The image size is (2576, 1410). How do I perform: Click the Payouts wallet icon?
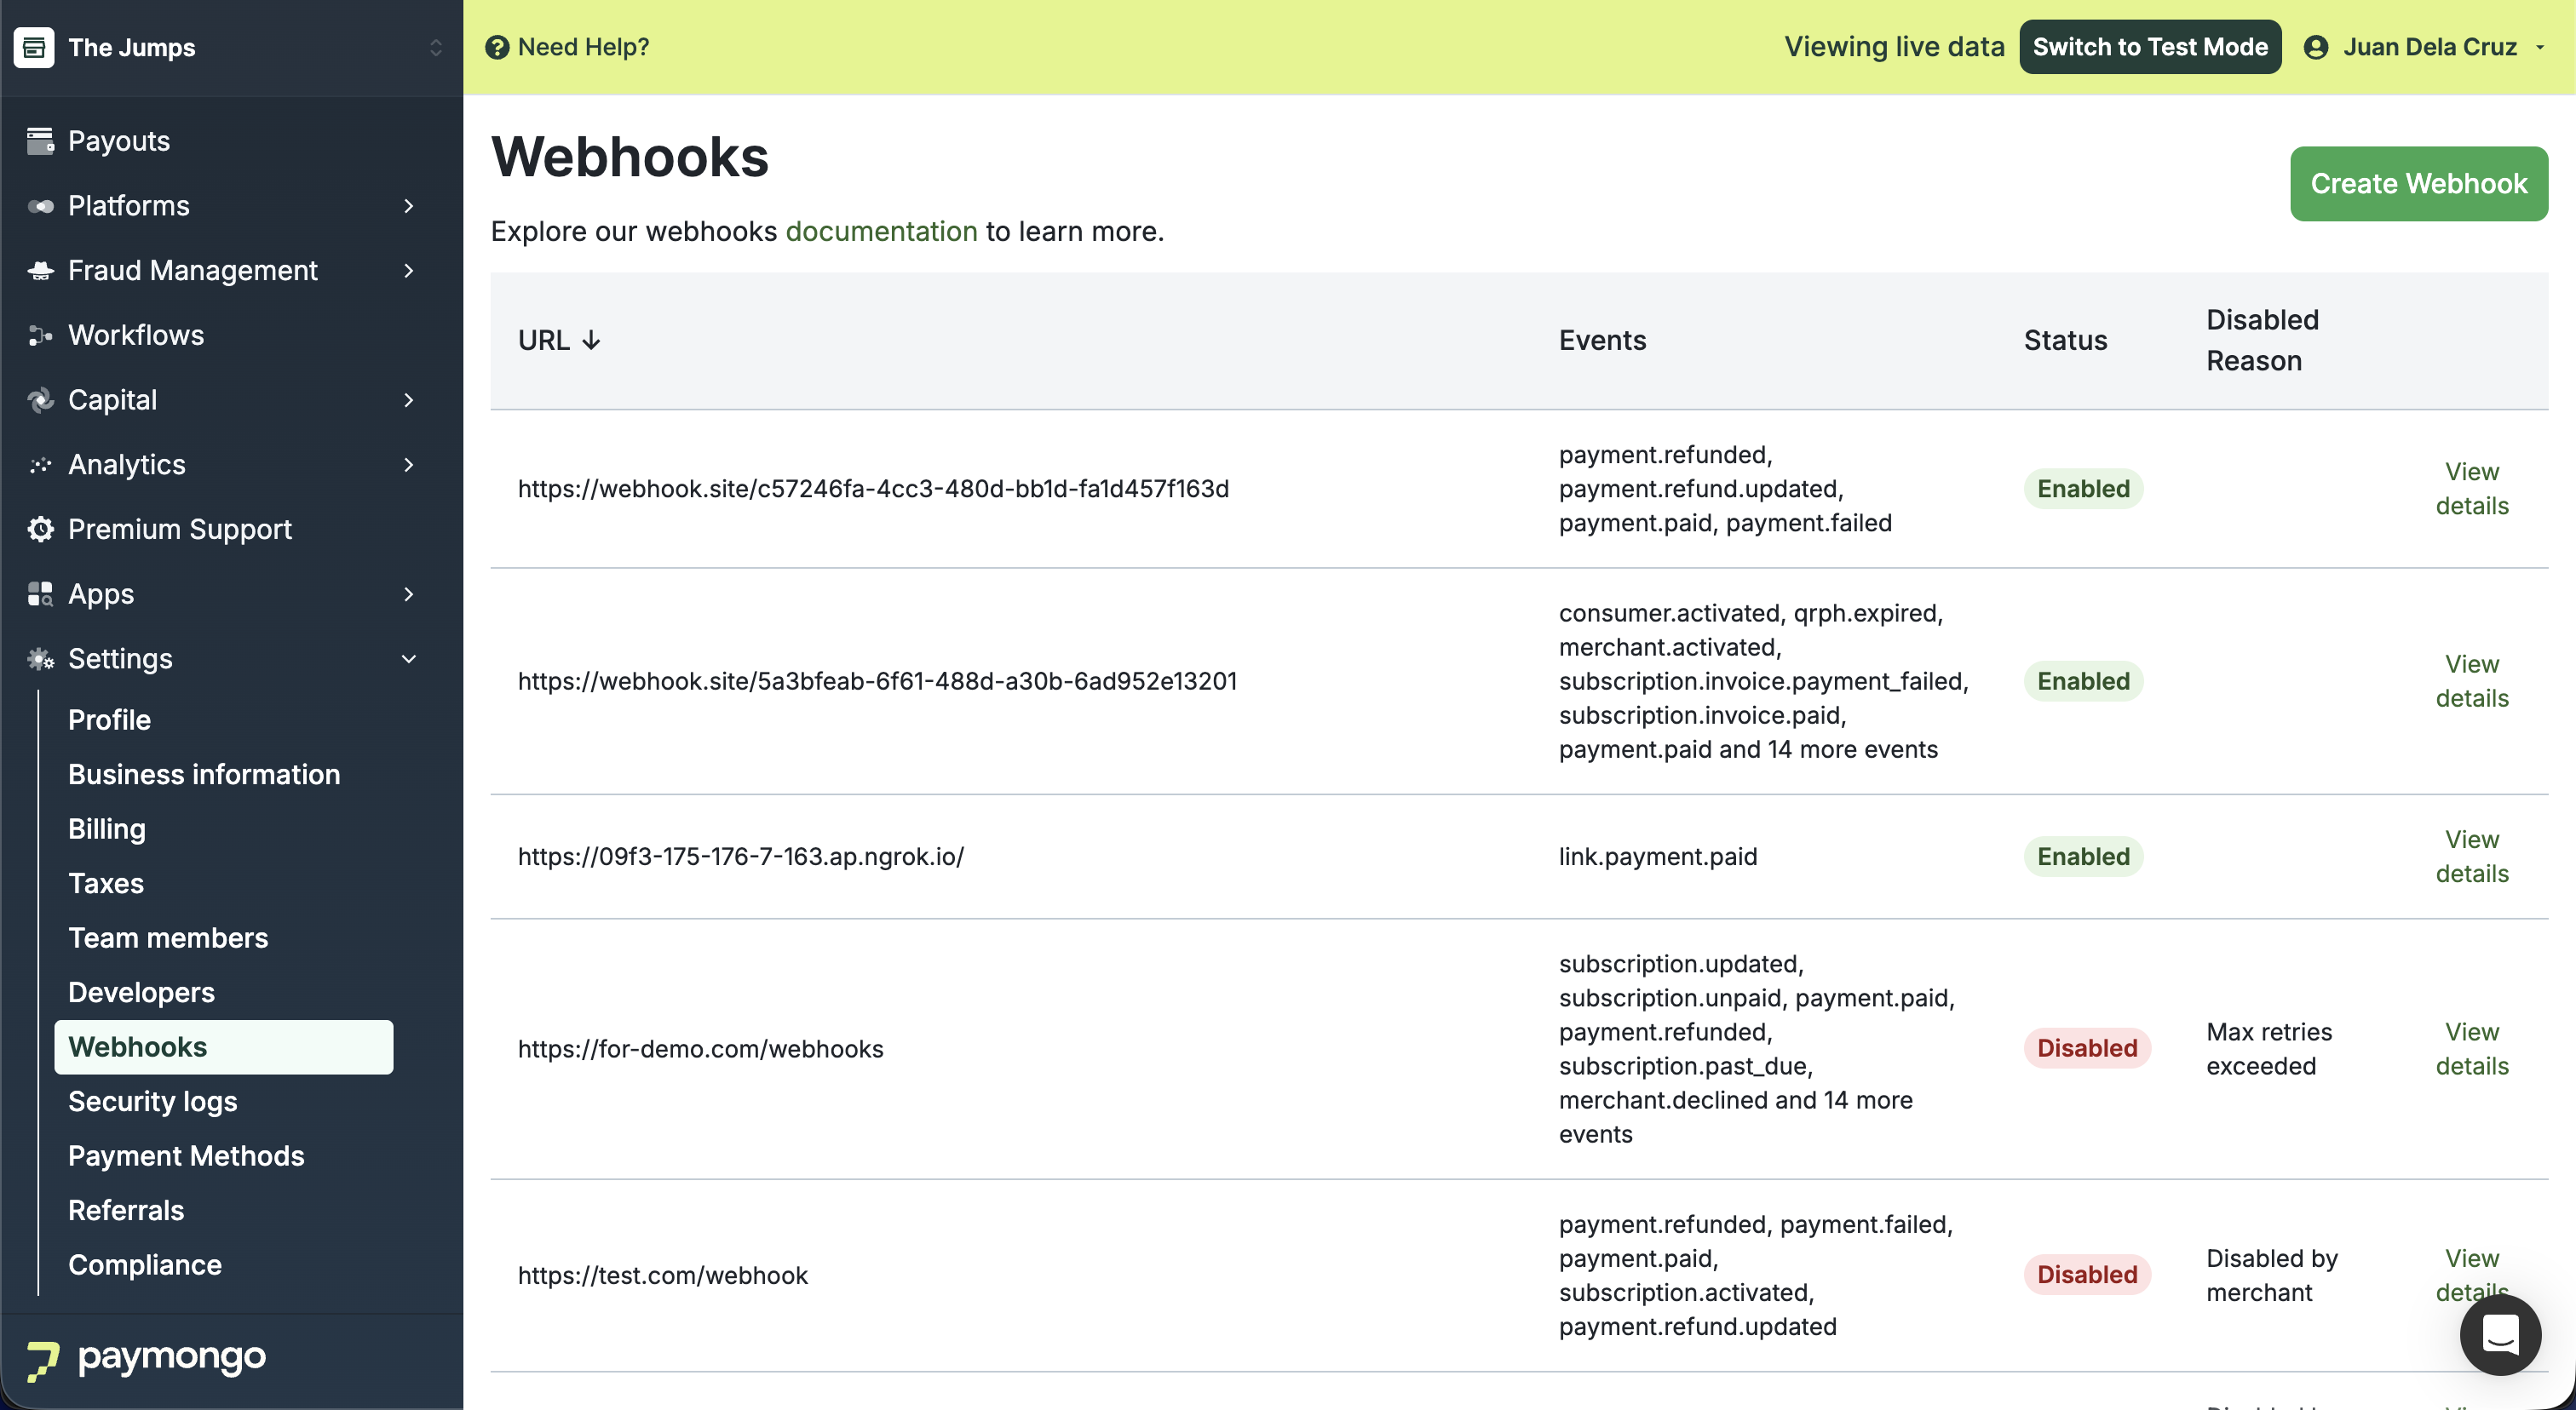pos(40,140)
